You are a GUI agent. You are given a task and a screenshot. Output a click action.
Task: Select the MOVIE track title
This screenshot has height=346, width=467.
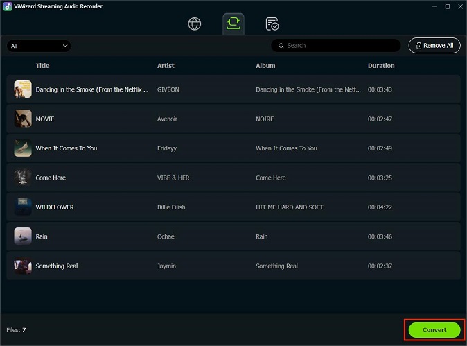45,119
